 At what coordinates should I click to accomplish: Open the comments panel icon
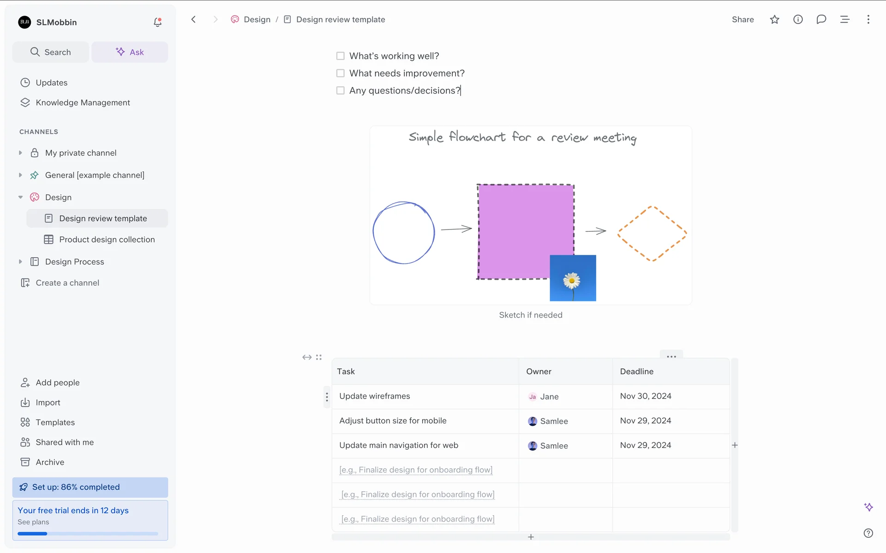coord(821,19)
